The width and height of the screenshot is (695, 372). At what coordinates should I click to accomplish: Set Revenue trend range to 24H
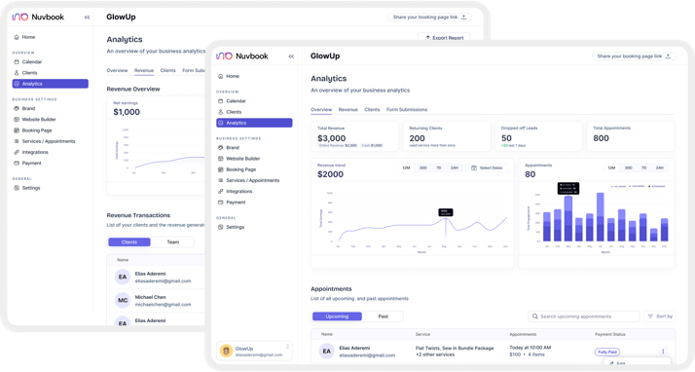pos(454,168)
